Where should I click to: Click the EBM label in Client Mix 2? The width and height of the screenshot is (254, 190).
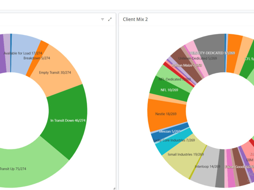pos(250,160)
